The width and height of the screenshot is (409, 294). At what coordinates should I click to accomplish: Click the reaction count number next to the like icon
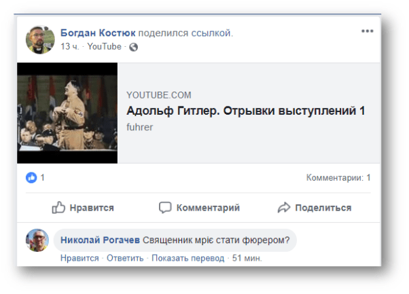coord(42,178)
